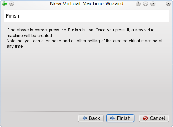Toggle the round on-all-desktops titlebar button
The width and height of the screenshot is (173, 127).
[11, 4]
